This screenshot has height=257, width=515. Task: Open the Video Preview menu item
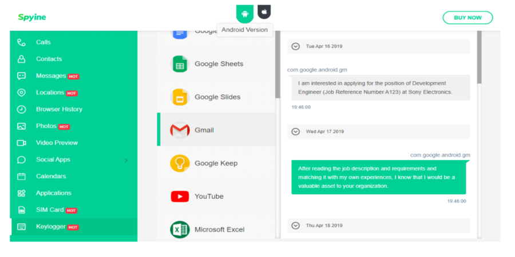pos(74,143)
